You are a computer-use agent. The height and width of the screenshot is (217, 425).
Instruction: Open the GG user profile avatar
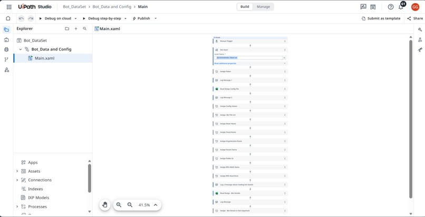pyautogui.click(x=415, y=7)
